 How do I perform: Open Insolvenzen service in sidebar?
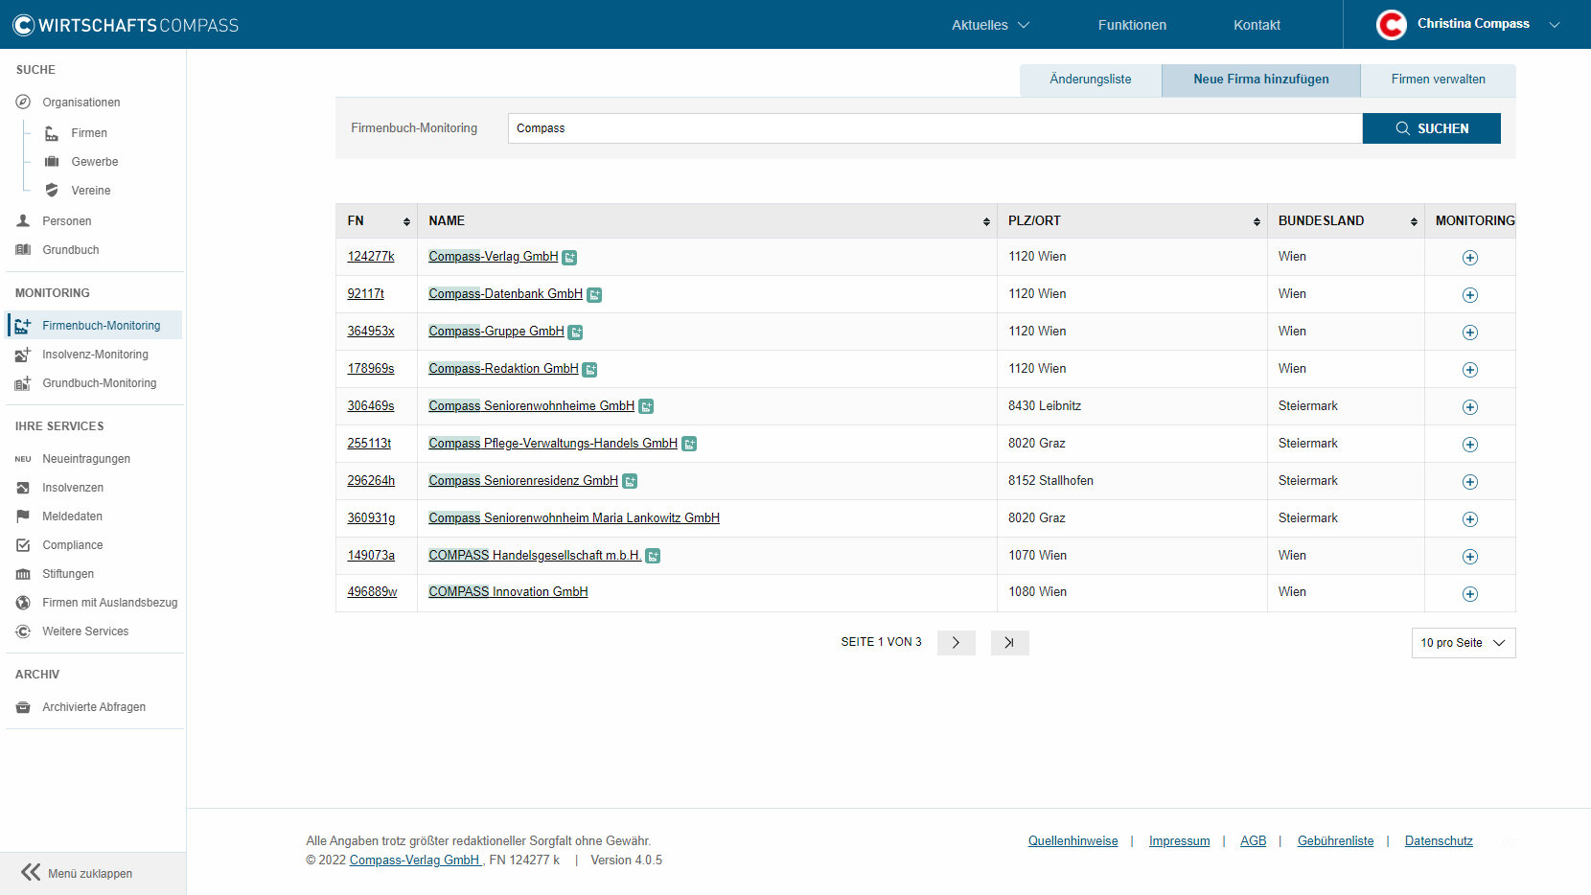click(x=72, y=488)
